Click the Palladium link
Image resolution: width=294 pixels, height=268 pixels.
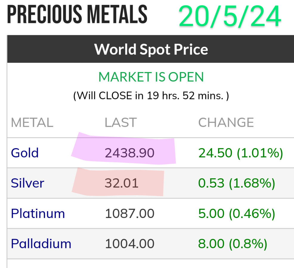41,244
